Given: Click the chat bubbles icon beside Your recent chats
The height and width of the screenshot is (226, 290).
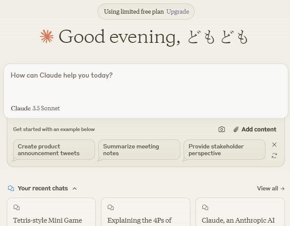Looking at the screenshot, I should point(11,188).
